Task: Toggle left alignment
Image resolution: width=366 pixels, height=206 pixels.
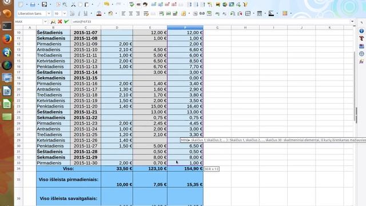Action: 124,14
